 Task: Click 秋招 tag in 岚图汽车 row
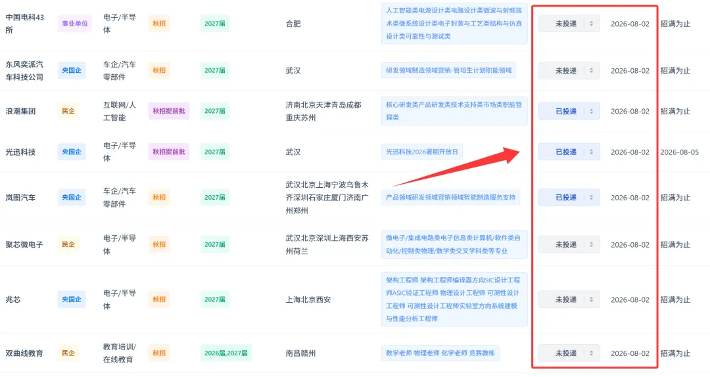pyautogui.click(x=159, y=197)
